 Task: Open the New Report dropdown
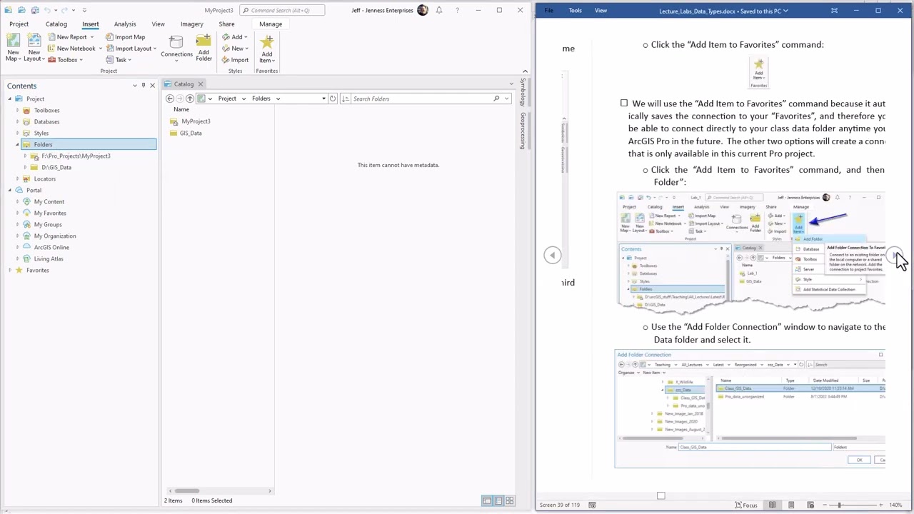point(91,37)
